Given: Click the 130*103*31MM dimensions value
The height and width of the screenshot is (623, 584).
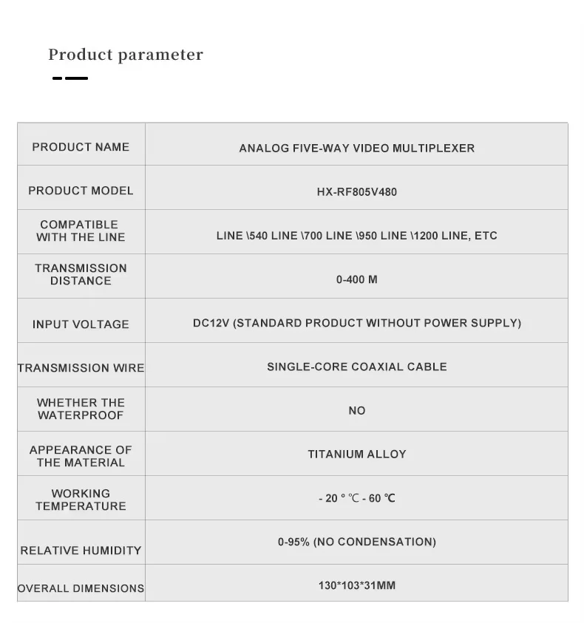Looking at the screenshot, I should (356, 585).
